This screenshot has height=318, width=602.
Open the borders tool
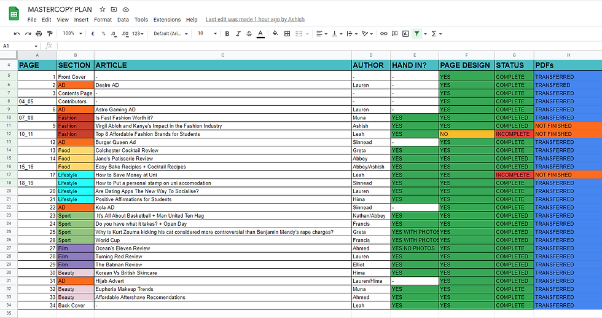click(287, 34)
